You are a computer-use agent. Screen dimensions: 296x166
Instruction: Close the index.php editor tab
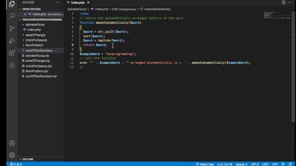88,3
